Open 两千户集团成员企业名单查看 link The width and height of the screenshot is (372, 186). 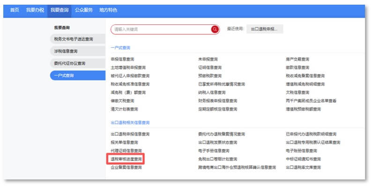(311, 101)
